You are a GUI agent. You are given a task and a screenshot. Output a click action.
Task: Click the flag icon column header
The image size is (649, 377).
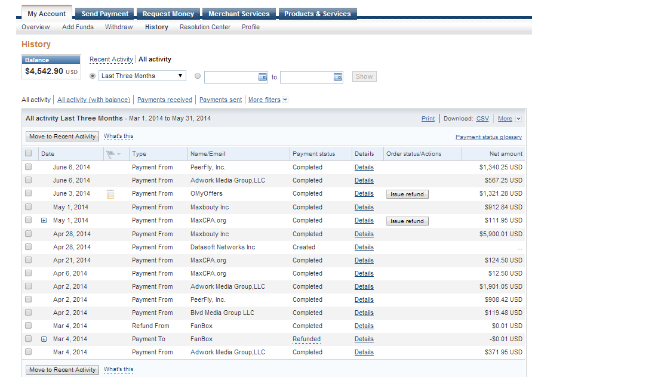coord(113,154)
